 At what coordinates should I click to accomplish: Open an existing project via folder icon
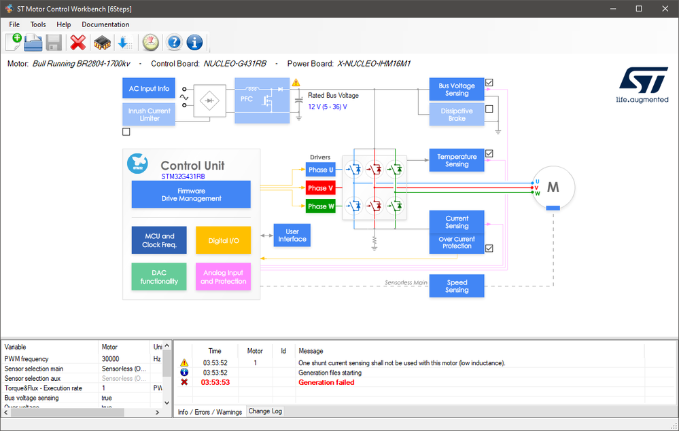coord(33,42)
